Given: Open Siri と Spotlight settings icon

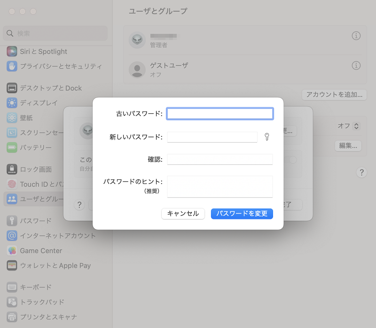Looking at the screenshot, I should coord(12,51).
